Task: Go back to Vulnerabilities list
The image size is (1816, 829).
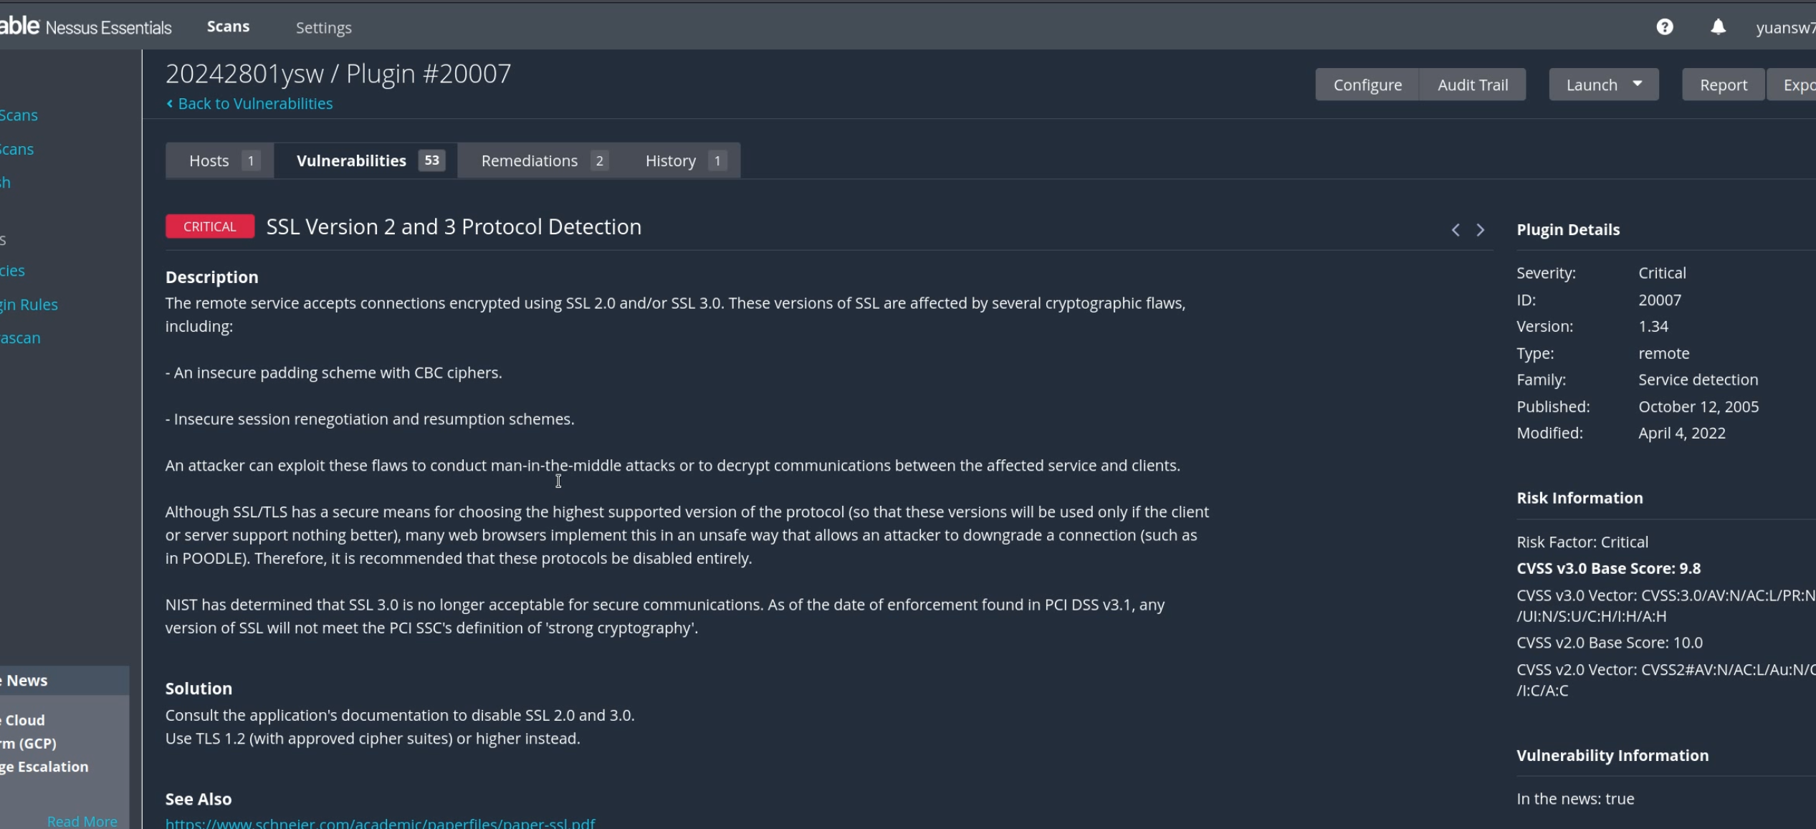Action: tap(254, 103)
